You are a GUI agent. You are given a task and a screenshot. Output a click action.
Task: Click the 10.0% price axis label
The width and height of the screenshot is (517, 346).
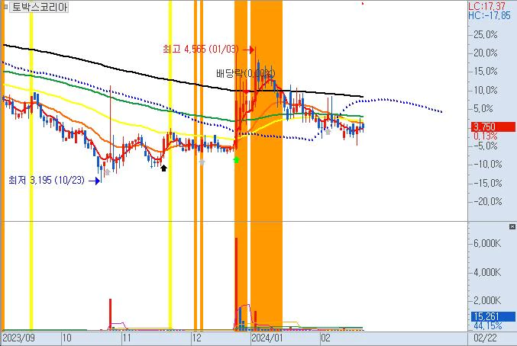click(486, 90)
